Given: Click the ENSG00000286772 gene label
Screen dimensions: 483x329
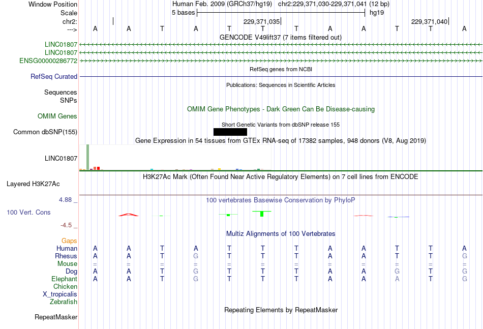Looking at the screenshot, I should click(x=48, y=61).
